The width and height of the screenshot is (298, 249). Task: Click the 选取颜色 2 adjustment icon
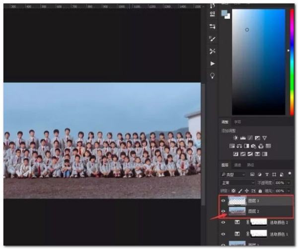(237, 222)
